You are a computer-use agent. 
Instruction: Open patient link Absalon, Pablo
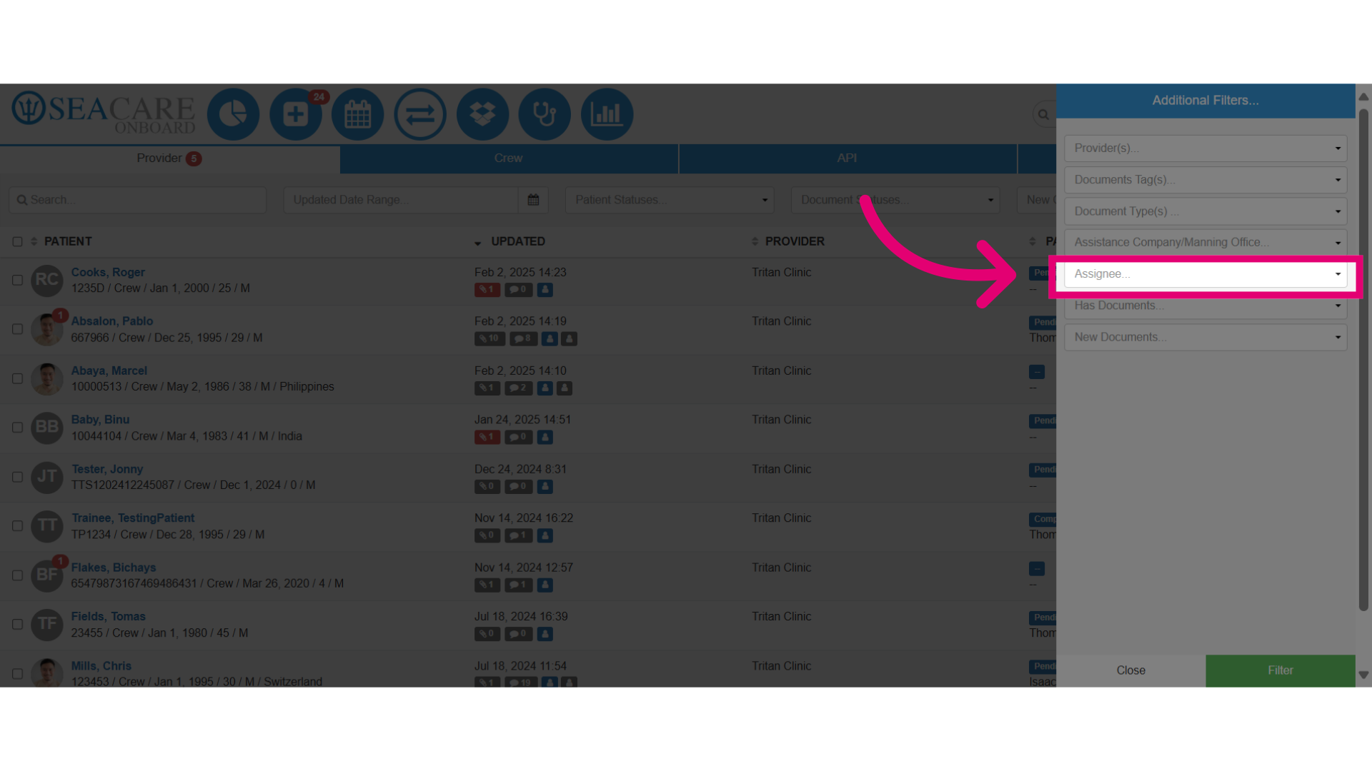point(112,321)
